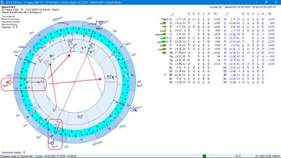Select the Venus glyph in natal table

click(x=171, y=30)
